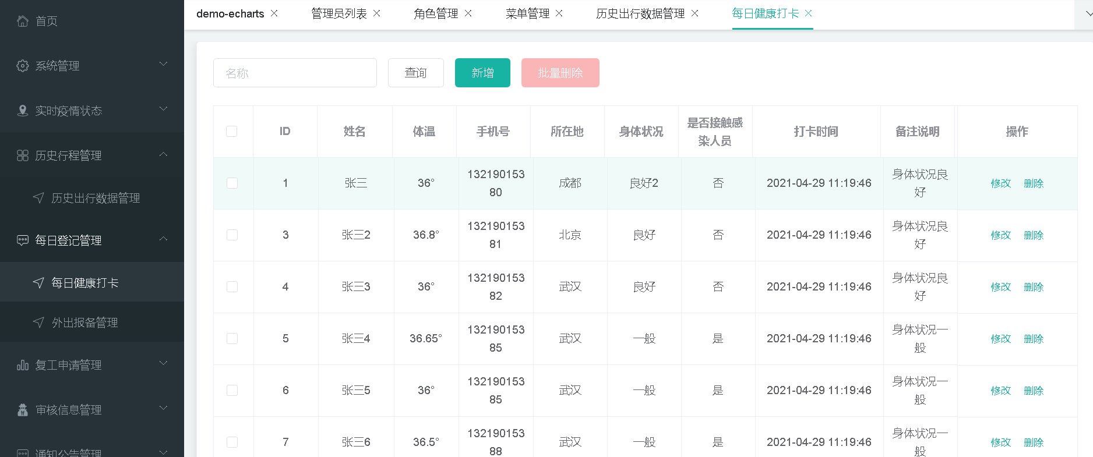Click the paper-plane icon for 外出报备管理
Viewport: 1093px width, 457px height.
click(38, 323)
